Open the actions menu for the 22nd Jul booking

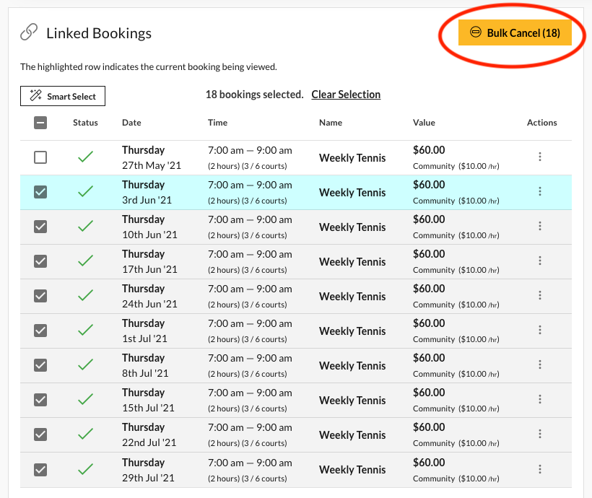coord(540,434)
